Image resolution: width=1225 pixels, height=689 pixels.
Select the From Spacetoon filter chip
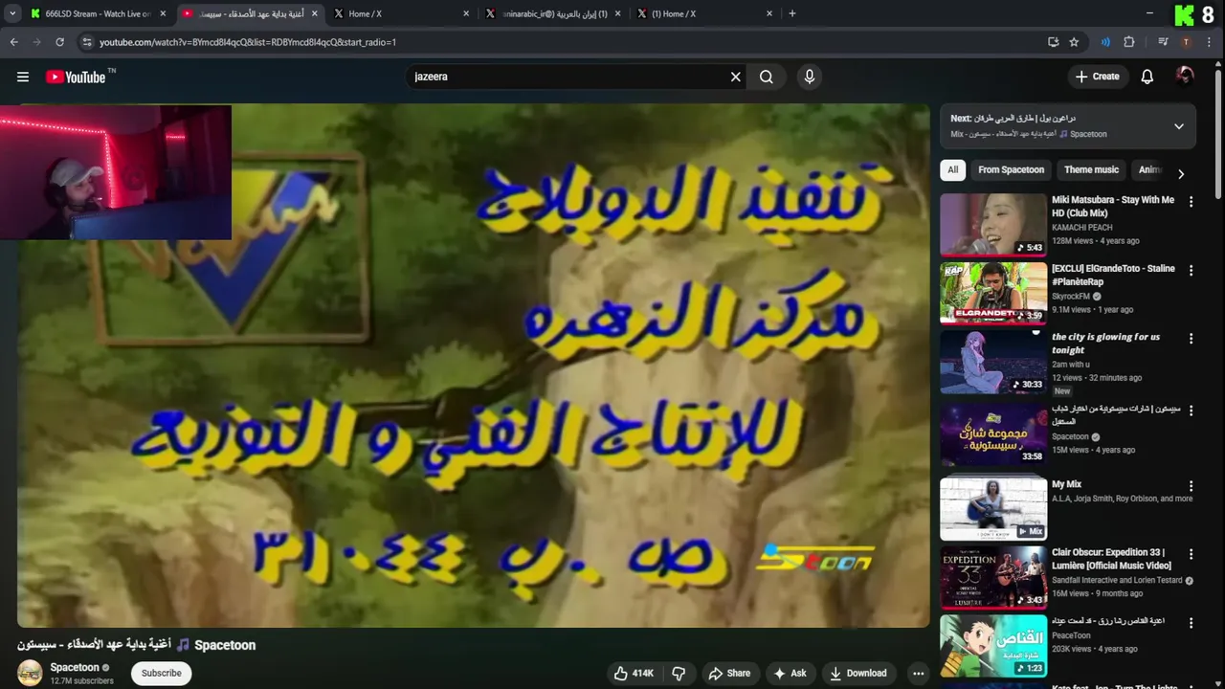click(x=1011, y=169)
